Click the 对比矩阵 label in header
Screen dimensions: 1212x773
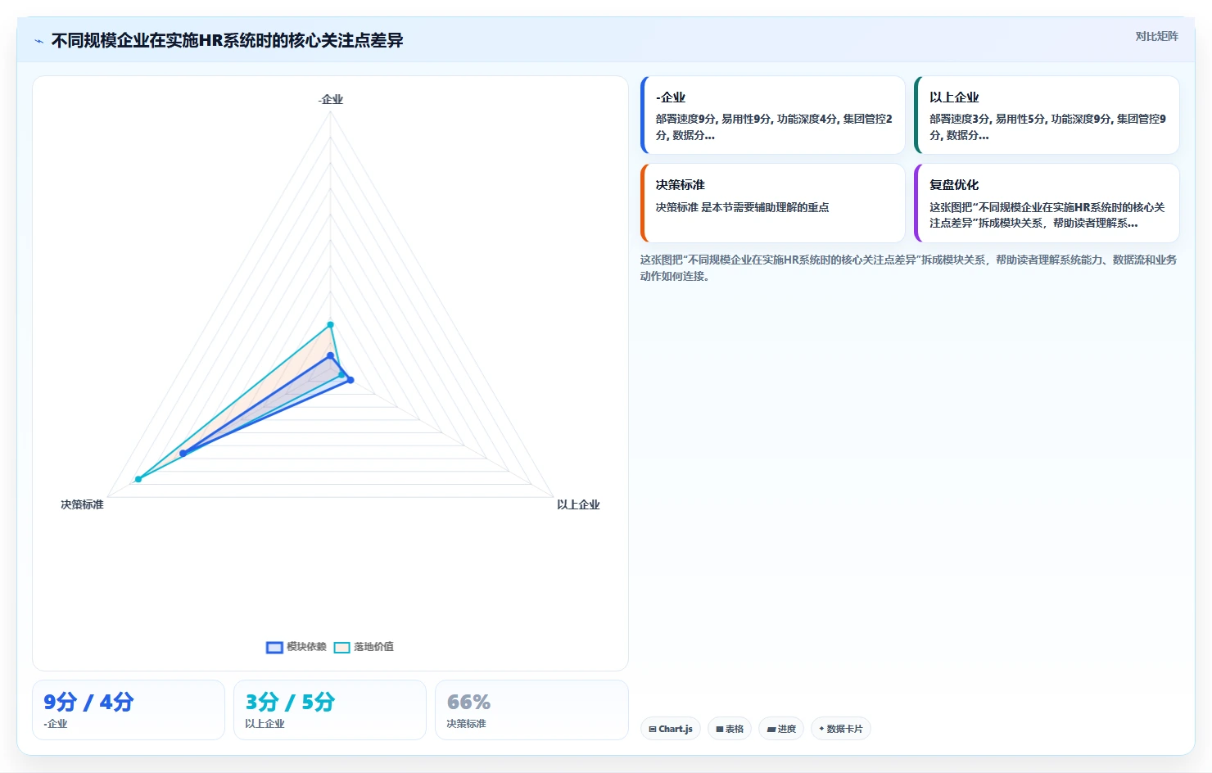[x=1156, y=36]
